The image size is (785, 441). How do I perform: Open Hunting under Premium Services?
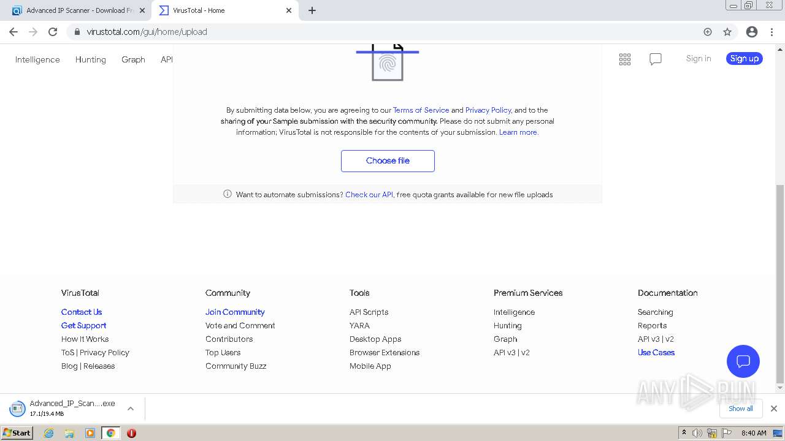tap(507, 326)
